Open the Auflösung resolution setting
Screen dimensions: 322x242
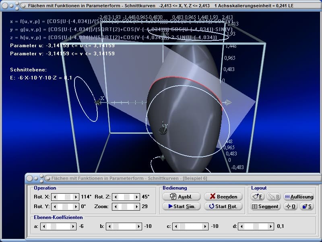[x=299, y=196]
